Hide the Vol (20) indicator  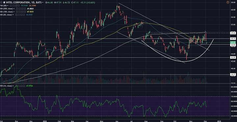[x=11, y=6]
